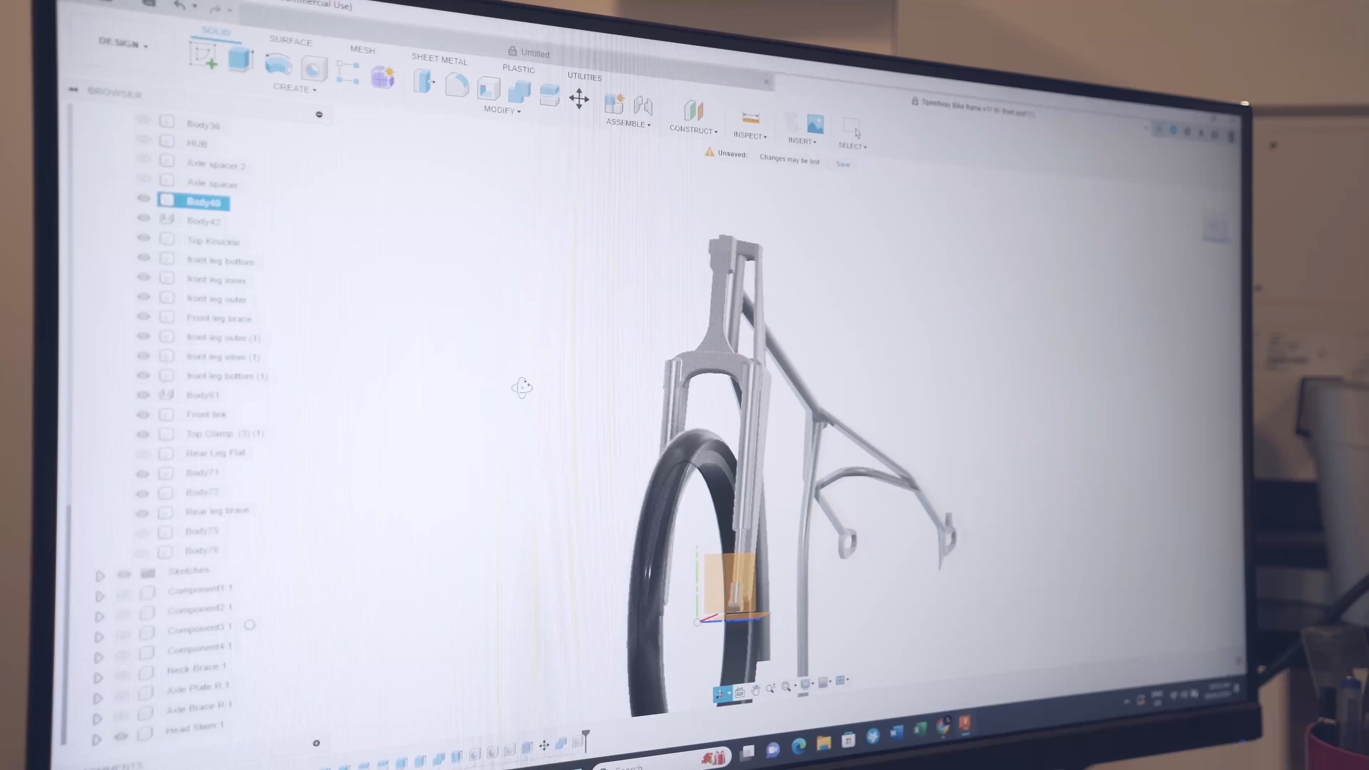Toggle visibility of Rear leg brace
The image size is (1369, 770).
[x=142, y=513]
